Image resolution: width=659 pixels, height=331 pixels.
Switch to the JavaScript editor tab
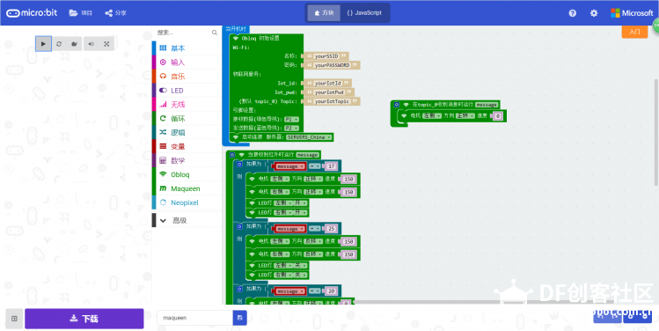364,13
